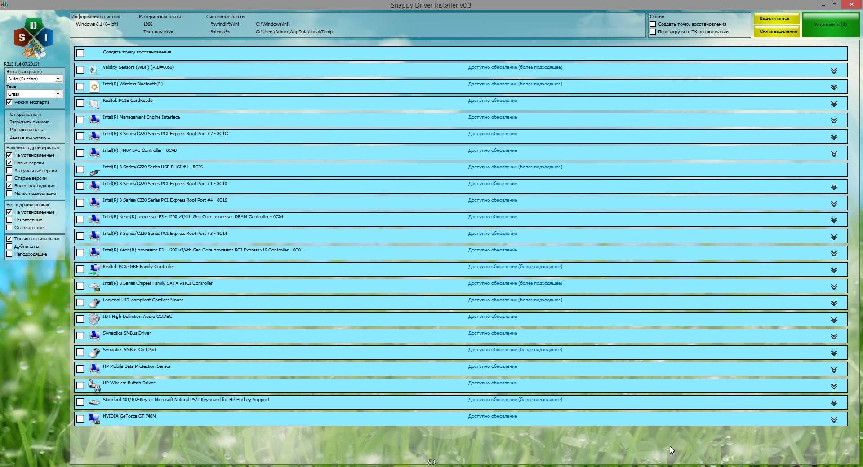The width and height of the screenshot is (863, 467).
Task: Click the yellow Снять выделение button
Action: 776,31
